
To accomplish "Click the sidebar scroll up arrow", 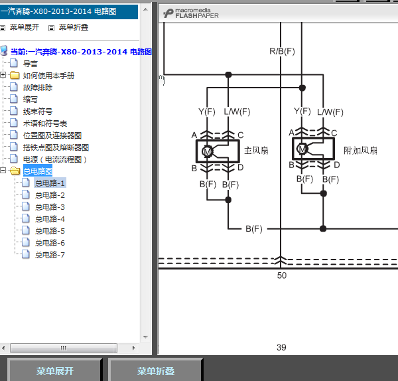I will point(145,10).
